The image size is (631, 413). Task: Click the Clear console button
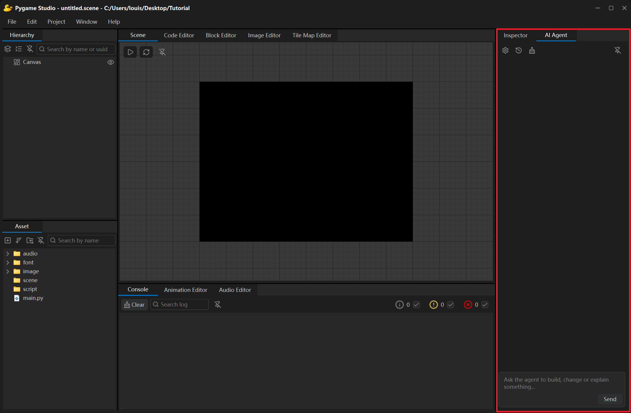pos(134,305)
